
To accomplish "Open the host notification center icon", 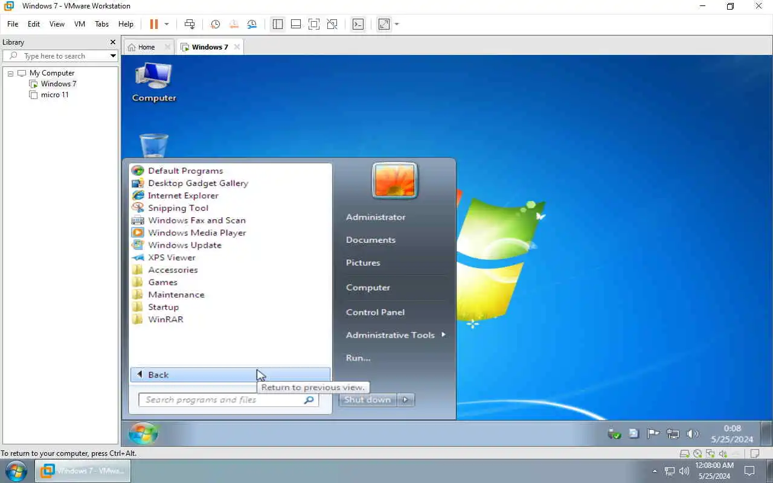I will coord(749,471).
